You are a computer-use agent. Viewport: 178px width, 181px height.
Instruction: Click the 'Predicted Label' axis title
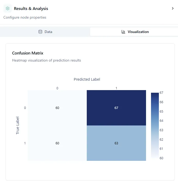pyautogui.click(x=87, y=79)
